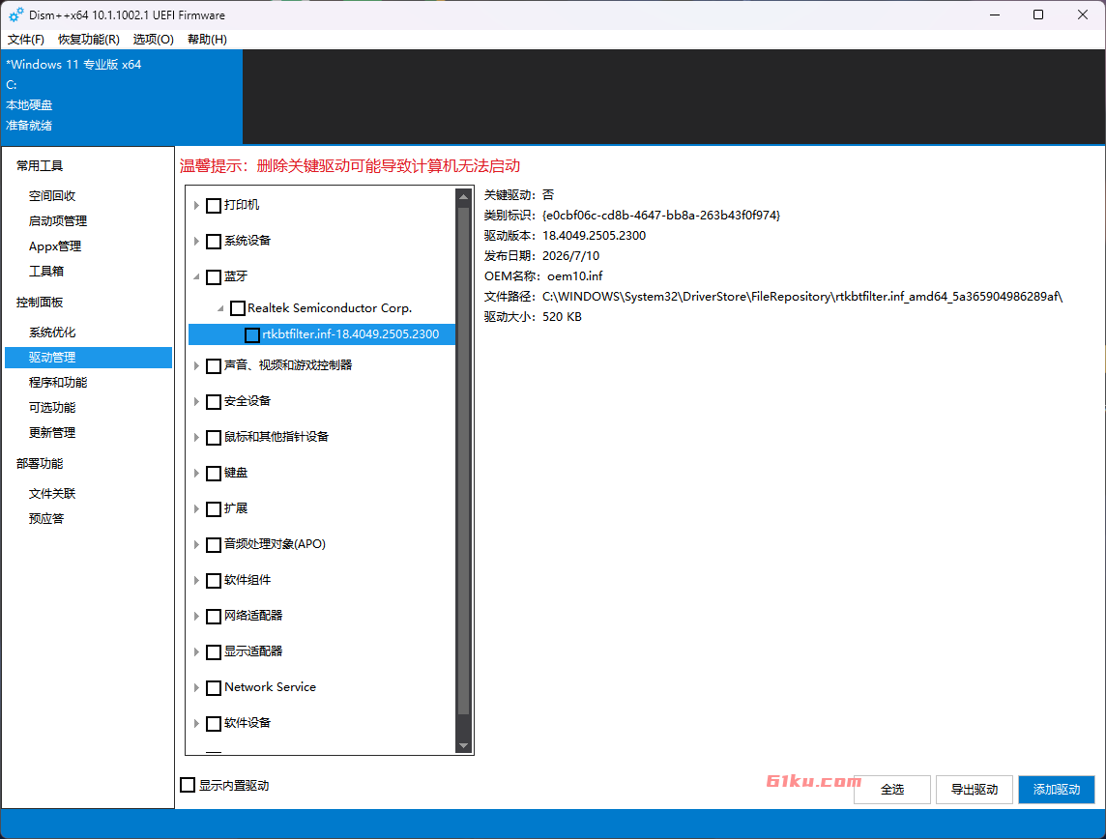1106x839 pixels.
Task: Select the rtkbtfilter.inf-18.4049.2505.2300 row
Action: click(x=322, y=334)
